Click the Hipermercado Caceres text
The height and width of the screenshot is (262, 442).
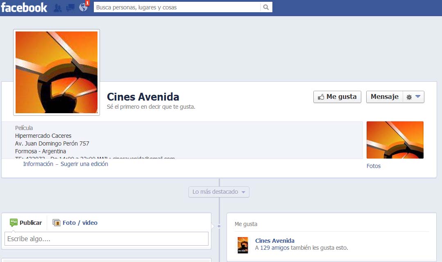43,136
